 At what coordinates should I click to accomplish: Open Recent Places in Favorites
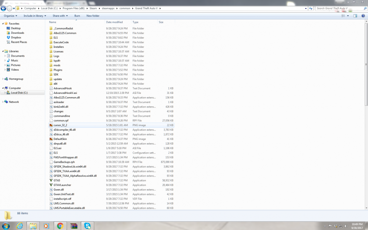[19, 42]
